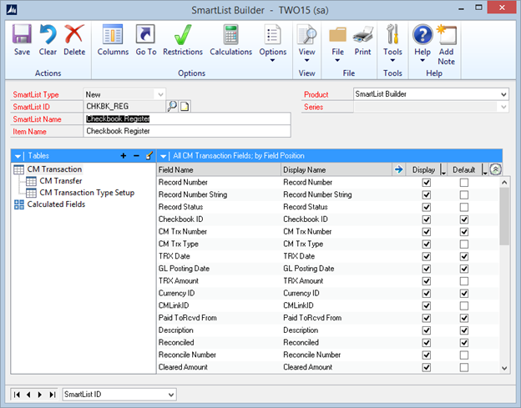This screenshot has height=408, width=521.
Task: Check Default for TRX Amount
Action: pyautogui.click(x=464, y=281)
